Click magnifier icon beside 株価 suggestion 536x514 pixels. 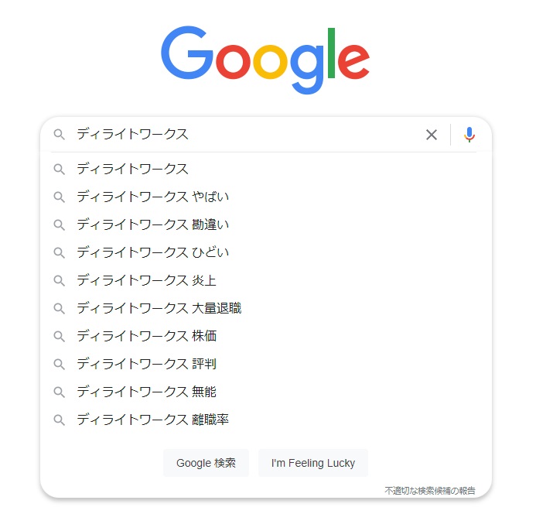tap(59, 337)
